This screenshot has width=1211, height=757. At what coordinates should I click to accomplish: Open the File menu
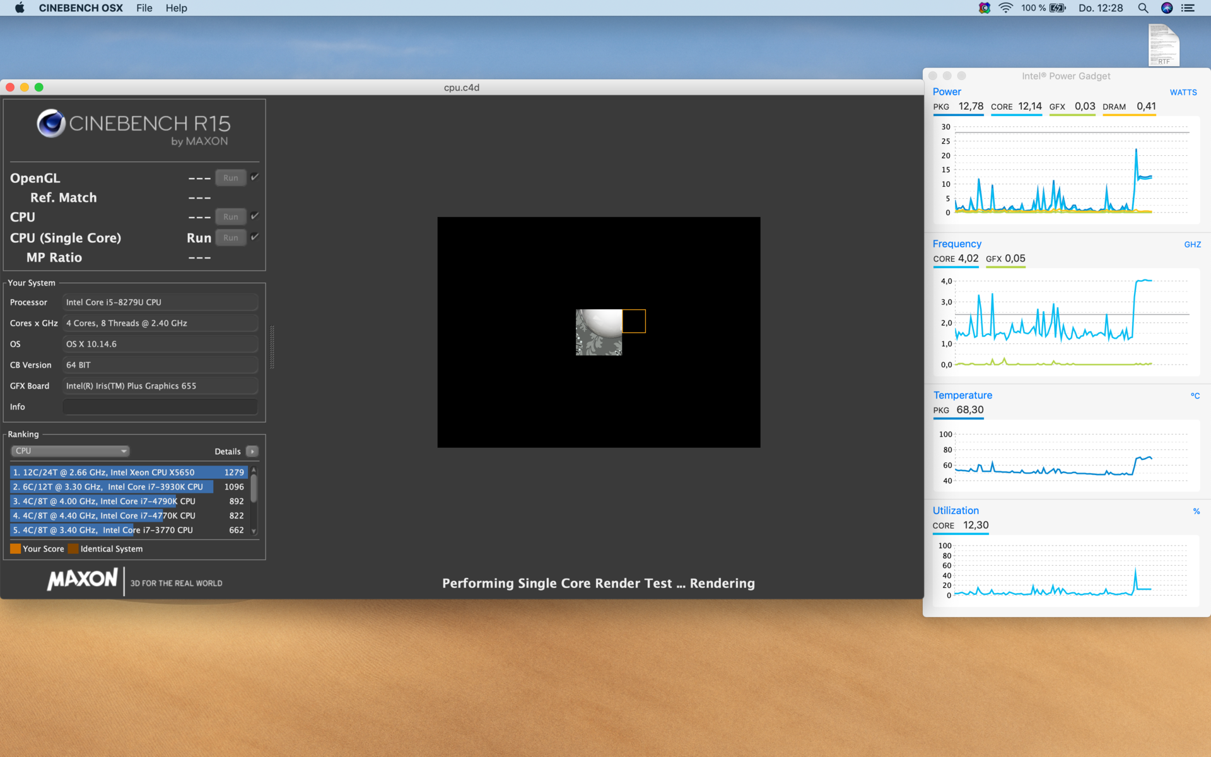pos(144,8)
